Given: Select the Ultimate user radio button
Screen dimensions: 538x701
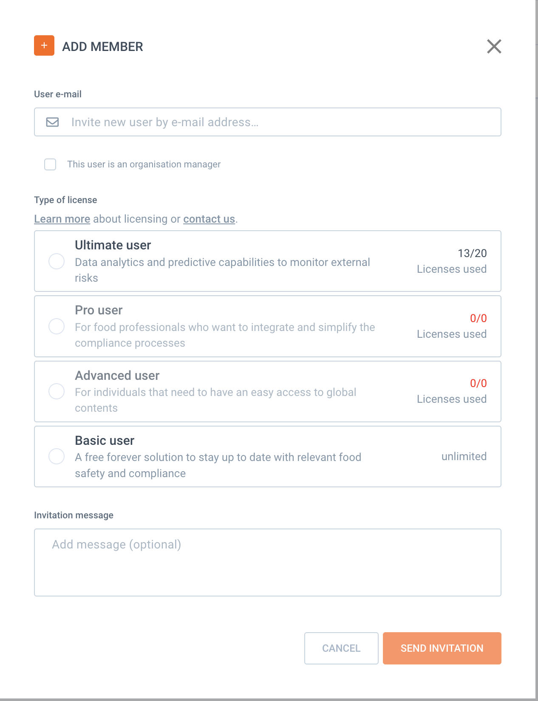Looking at the screenshot, I should pos(57,261).
